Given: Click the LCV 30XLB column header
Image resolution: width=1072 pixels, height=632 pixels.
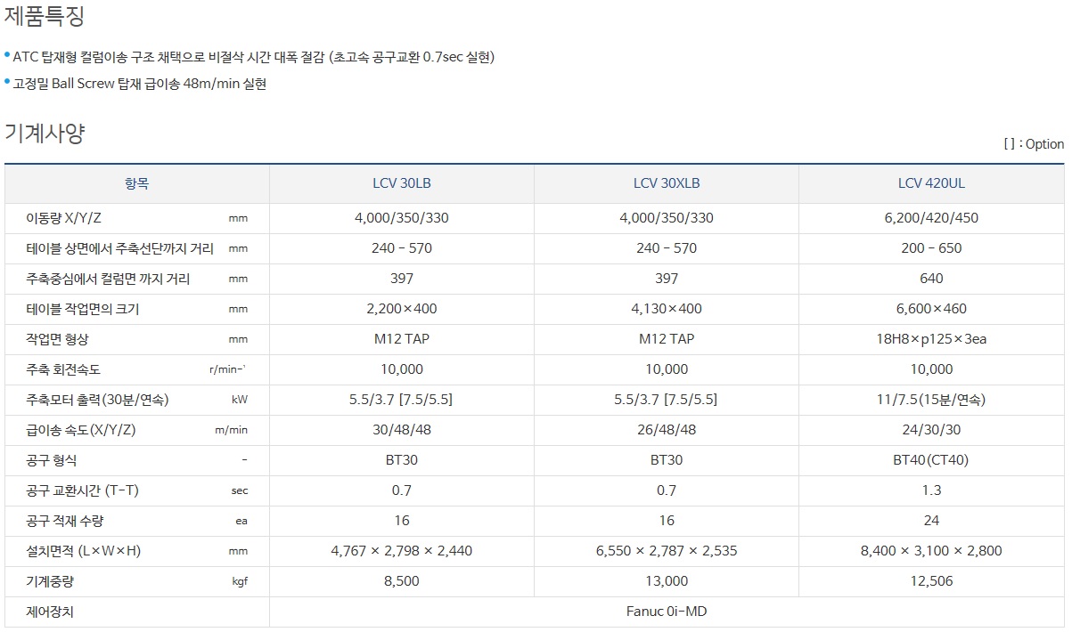Looking at the screenshot, I should [667, 184].
